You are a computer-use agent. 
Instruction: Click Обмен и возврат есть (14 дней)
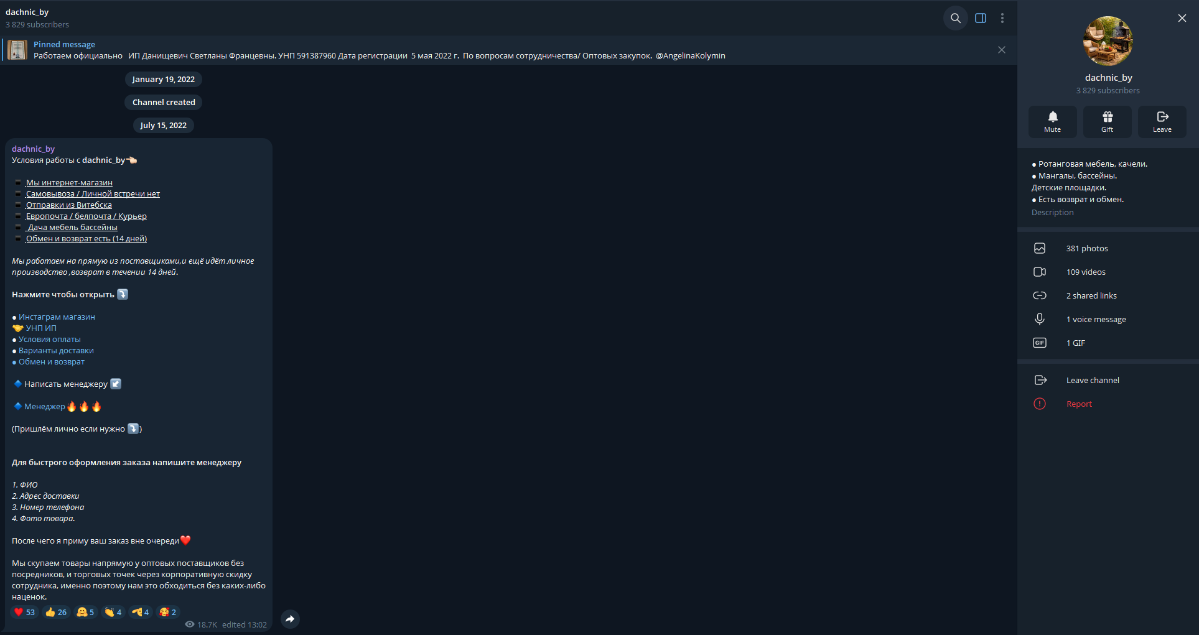(86, 238)
